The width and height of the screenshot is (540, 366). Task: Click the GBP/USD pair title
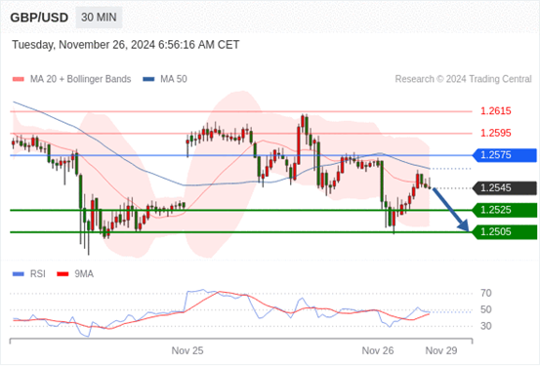pos(39,18)
